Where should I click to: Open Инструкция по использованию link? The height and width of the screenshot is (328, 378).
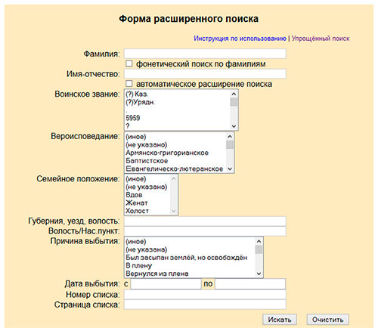(x=240, y=39)
